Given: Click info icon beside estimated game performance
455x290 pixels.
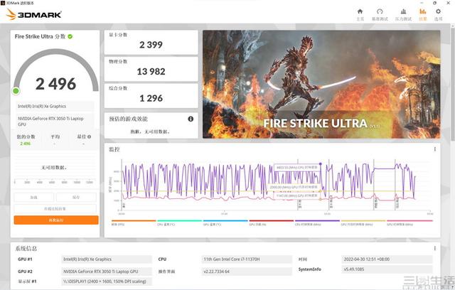Looking at the screenshot, I should point(191,119).
